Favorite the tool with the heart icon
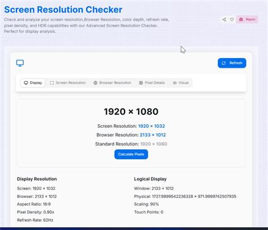 [232, 19]
